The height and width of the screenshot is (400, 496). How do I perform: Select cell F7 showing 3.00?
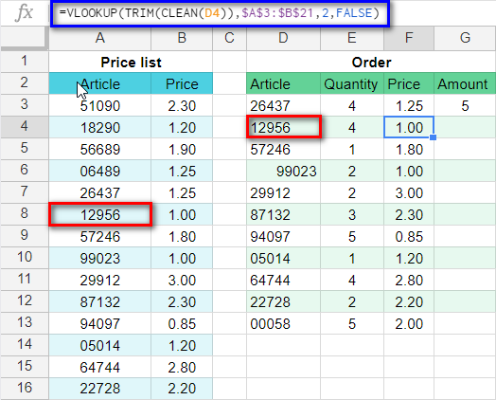pos(409,192)
